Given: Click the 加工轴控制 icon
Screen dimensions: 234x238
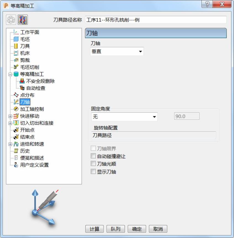Looking at the screenshot, I should click(16, 109).
